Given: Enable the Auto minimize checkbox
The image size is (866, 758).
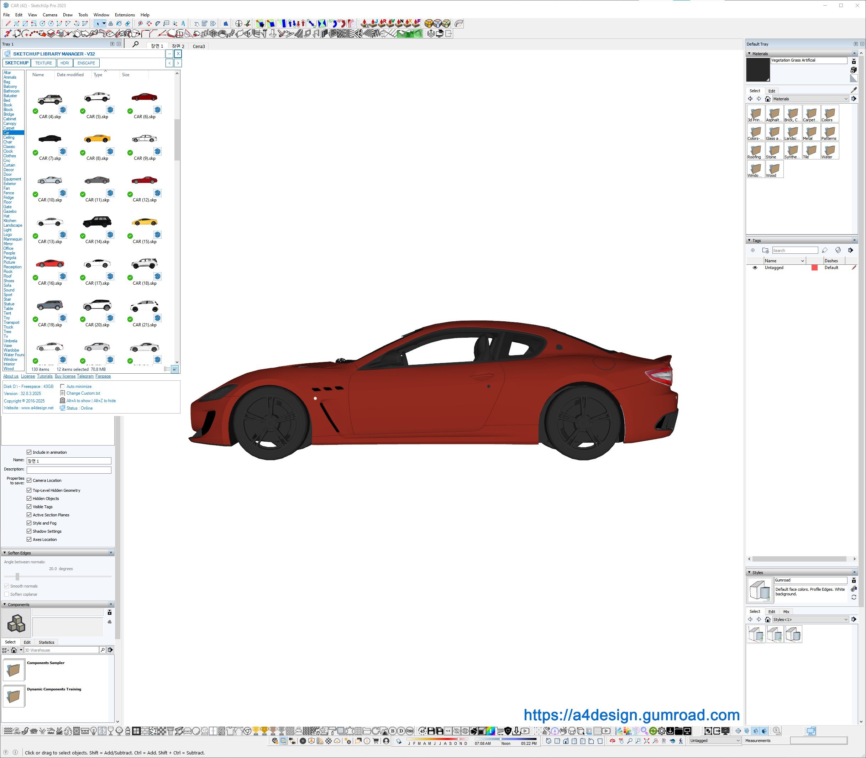Looking at the screenshot, I should click(62, 386).
